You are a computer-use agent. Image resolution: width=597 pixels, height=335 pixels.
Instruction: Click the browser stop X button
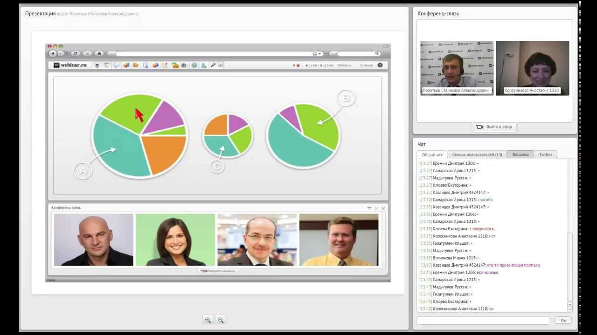point(87,54)
